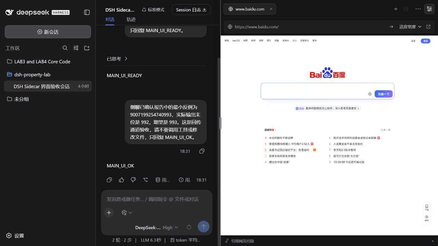
Task: Open Baidu 更多 more menu
Action: [x=314, y=41]
